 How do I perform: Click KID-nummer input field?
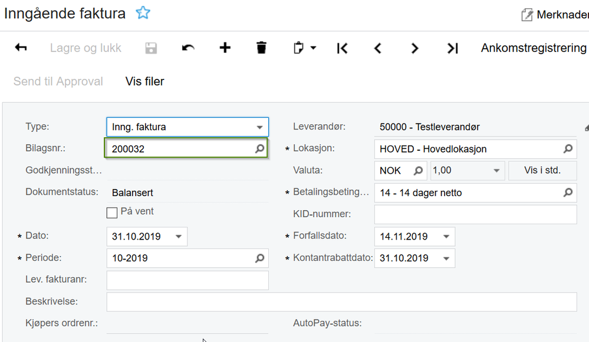[x=476, y=214]
